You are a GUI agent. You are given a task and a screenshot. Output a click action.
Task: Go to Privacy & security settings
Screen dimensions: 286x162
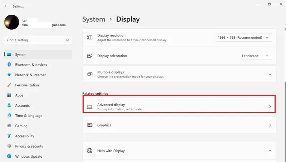[x=38, y=146]
